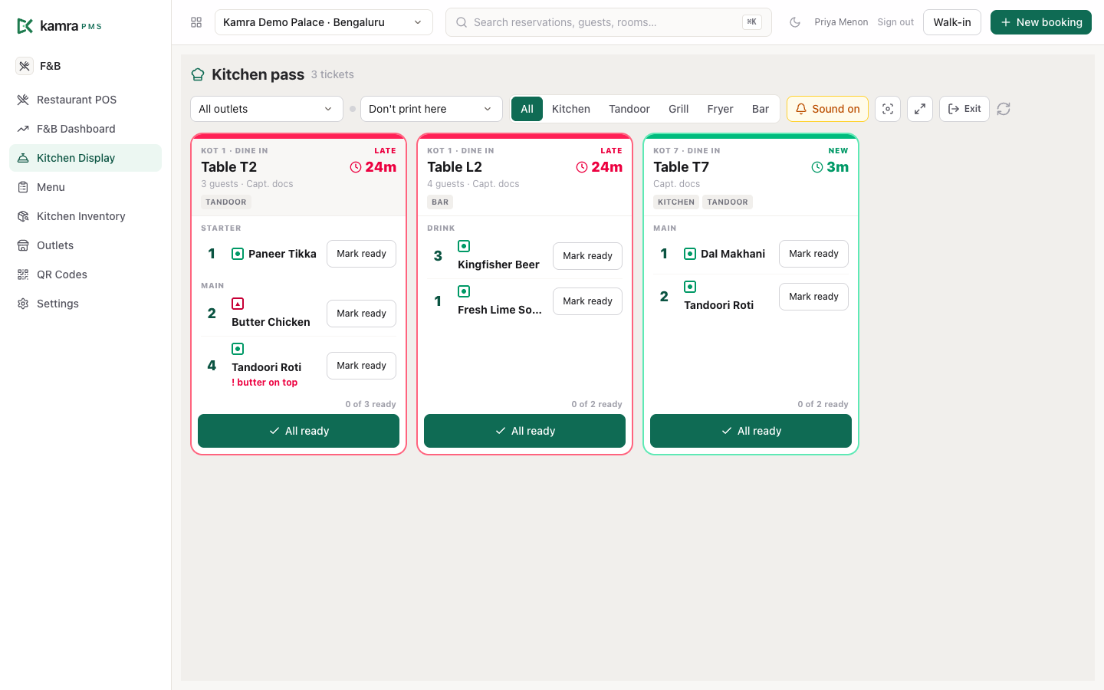The height and width of the screenshot is (690, 1104).
Task: Toggle the Sound on button
Action: coord(827,109)
